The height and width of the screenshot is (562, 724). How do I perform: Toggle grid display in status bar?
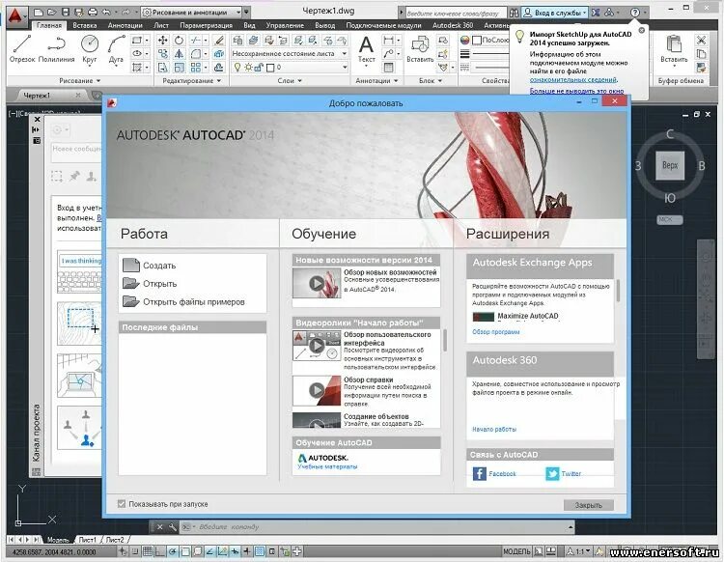(147, 551)
